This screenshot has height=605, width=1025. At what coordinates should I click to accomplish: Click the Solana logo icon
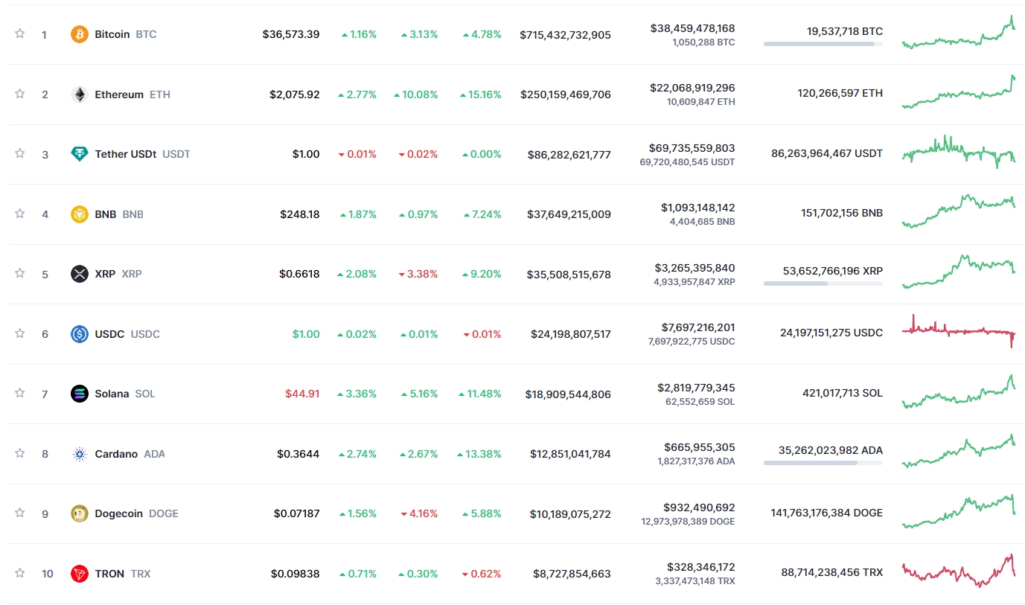pyautogui.click(x=79, y=394)
